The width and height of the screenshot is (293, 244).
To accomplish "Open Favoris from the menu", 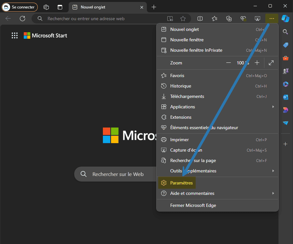I will click(x=217, y=75).
